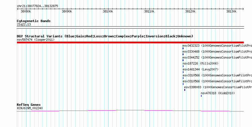Select the blue esv3344252 gain marker
The image size is (252, 127).
click(x=183, y=60)
